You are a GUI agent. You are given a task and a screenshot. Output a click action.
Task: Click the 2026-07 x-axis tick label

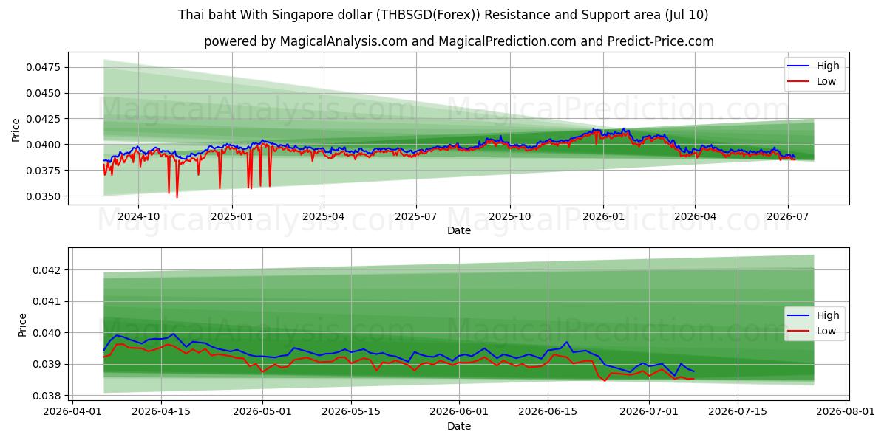(788, 216)
